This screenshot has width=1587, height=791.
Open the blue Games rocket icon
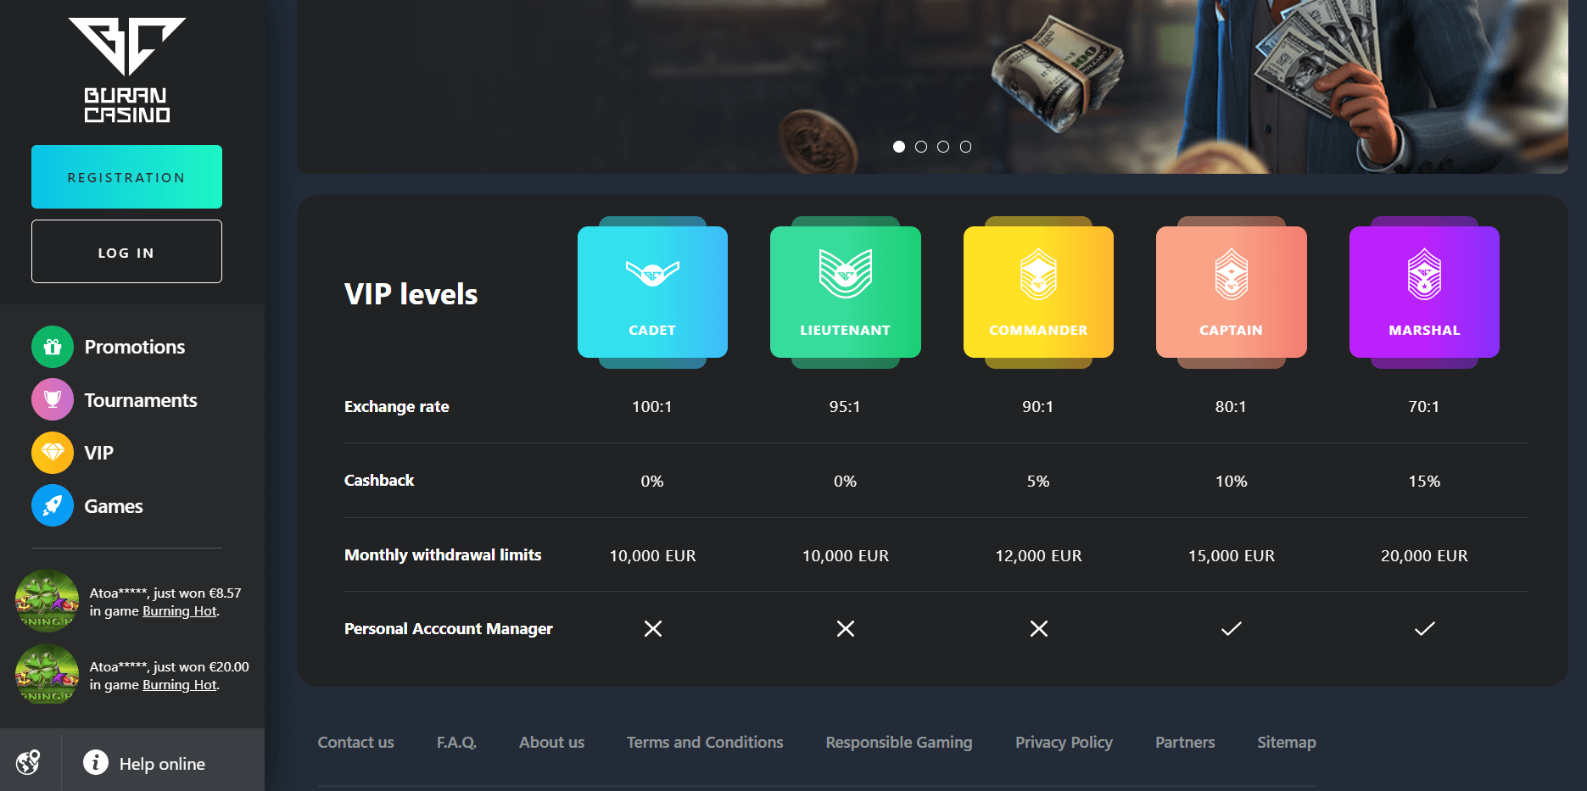click(x=53, y=506)
